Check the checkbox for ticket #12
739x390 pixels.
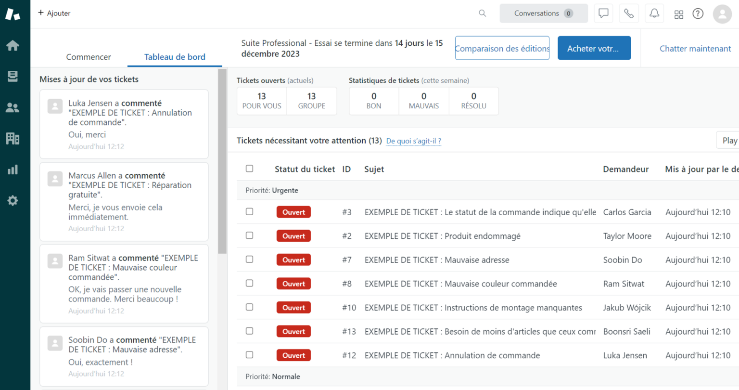click(249, 355)
